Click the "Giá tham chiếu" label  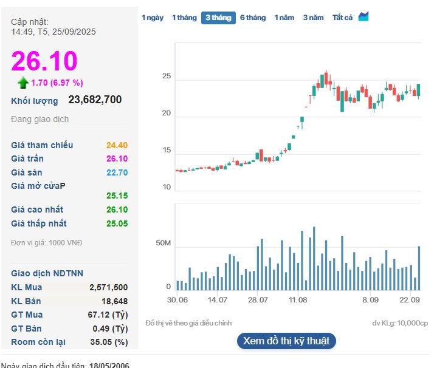[x=42, y=145]
